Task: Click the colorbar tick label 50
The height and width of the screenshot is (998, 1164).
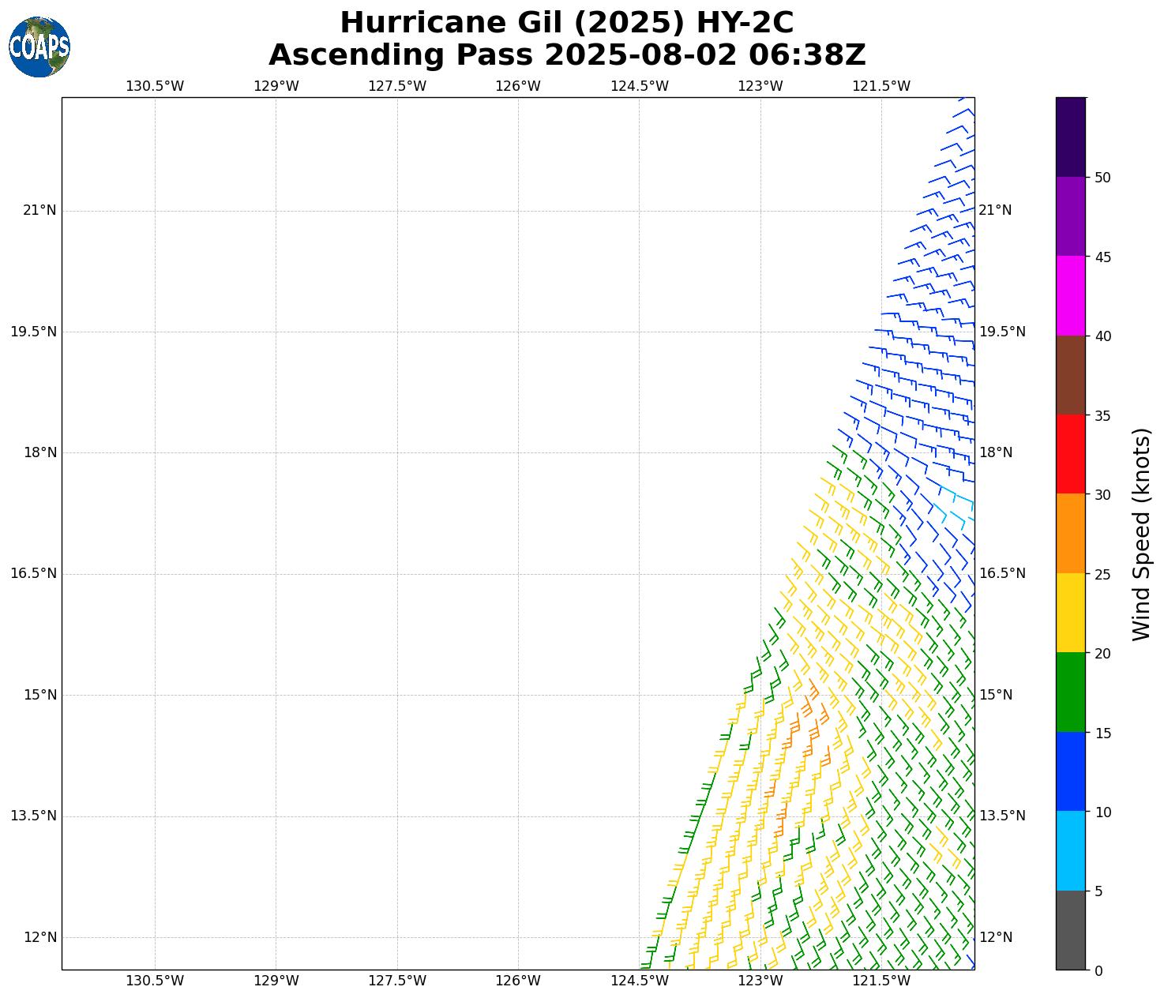Action: [1102, 178]
